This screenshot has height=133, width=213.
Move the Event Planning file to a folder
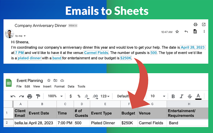point(55,81)
